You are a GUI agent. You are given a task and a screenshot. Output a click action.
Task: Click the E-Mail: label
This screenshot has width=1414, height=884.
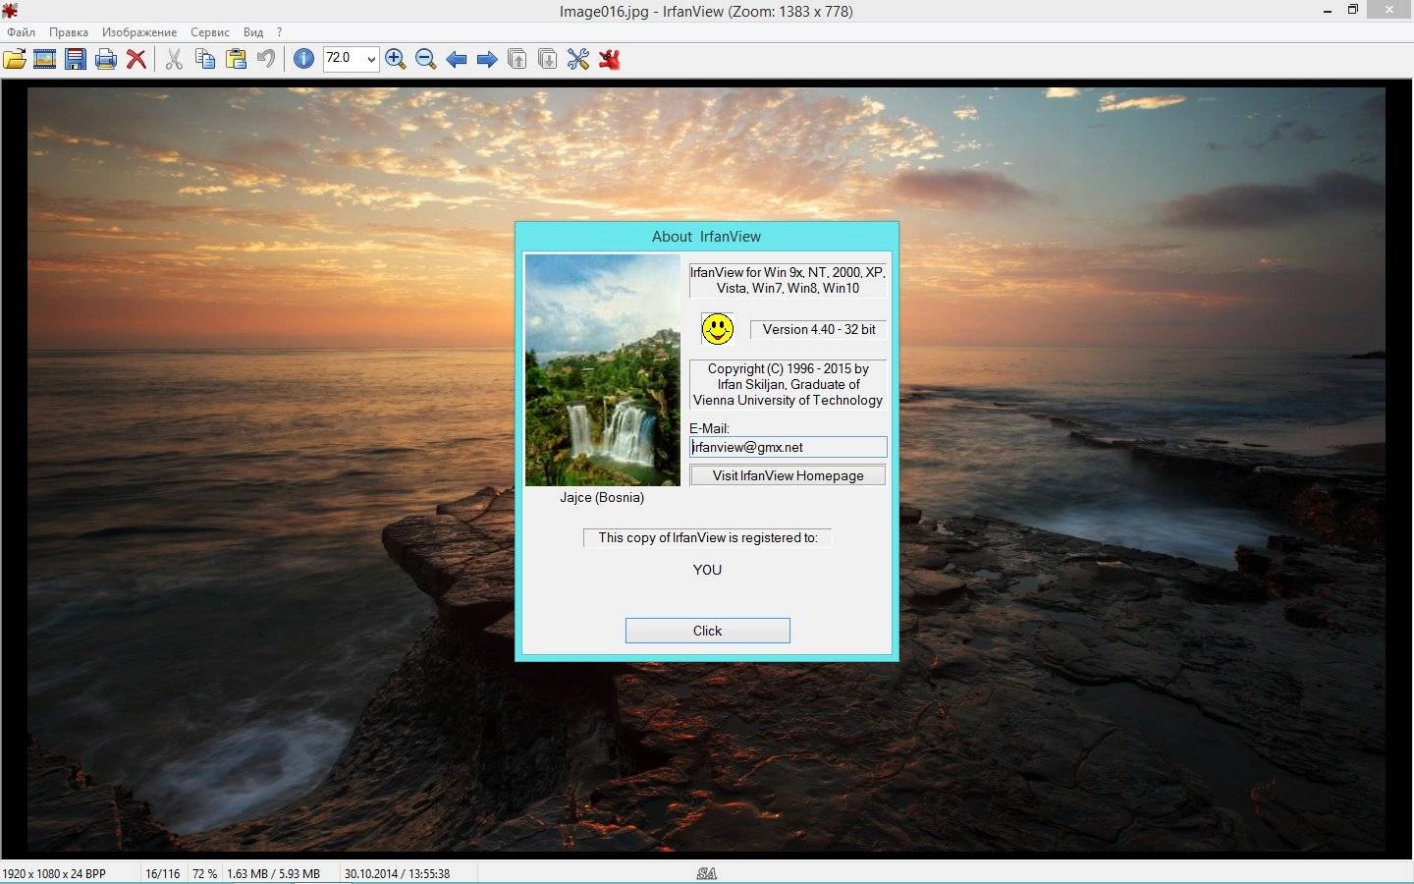[x=709, y=428]
